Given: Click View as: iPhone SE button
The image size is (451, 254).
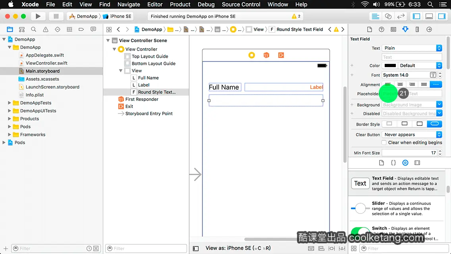Looking at the screenshot, I should (238, 248).
